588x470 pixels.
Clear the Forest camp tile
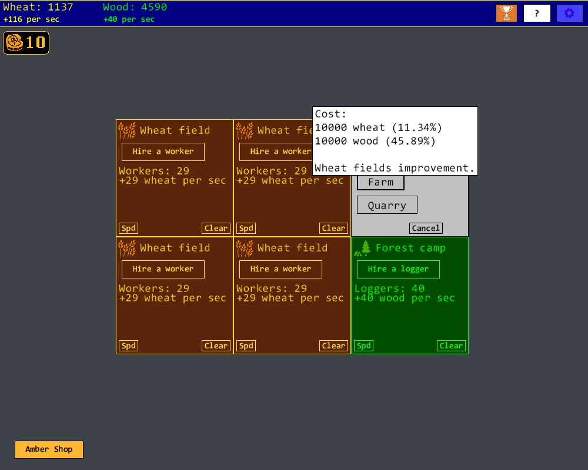tap(451, 345)
